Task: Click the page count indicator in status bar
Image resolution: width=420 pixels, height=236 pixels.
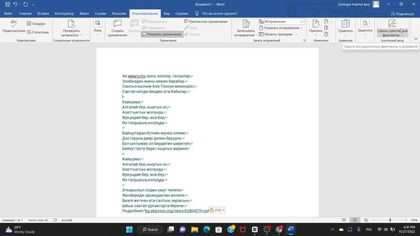Action: tap(12, 220)
